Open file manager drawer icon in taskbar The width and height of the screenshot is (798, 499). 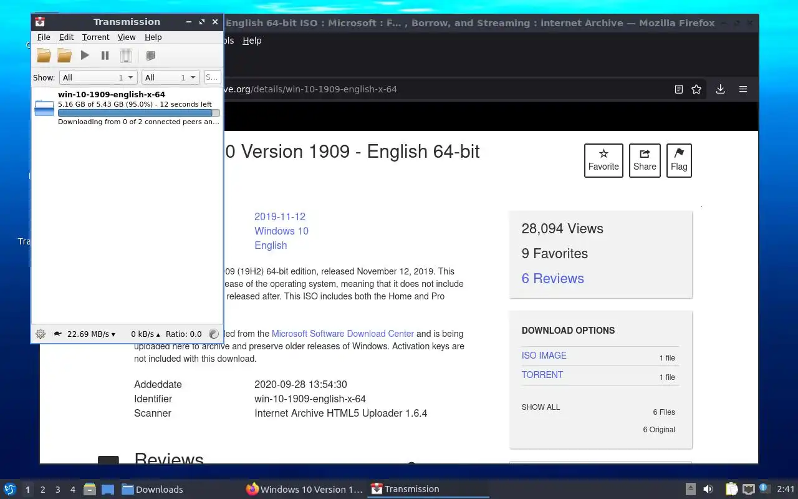pyautogui.click(x=89, y=489)
